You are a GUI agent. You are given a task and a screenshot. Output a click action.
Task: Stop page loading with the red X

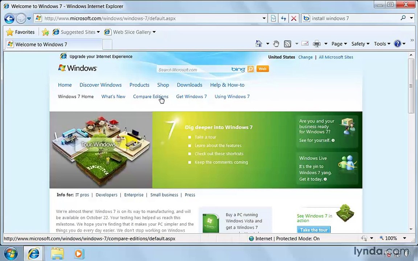[294, 18]
